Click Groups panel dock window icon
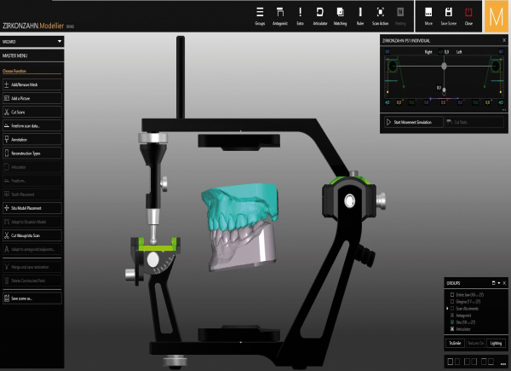The image size is (511, 371). click(493, 283)
